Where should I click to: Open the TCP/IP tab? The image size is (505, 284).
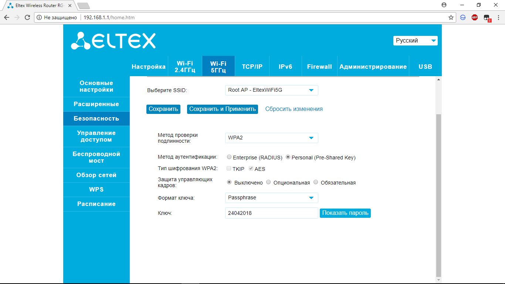pos(252,67)
